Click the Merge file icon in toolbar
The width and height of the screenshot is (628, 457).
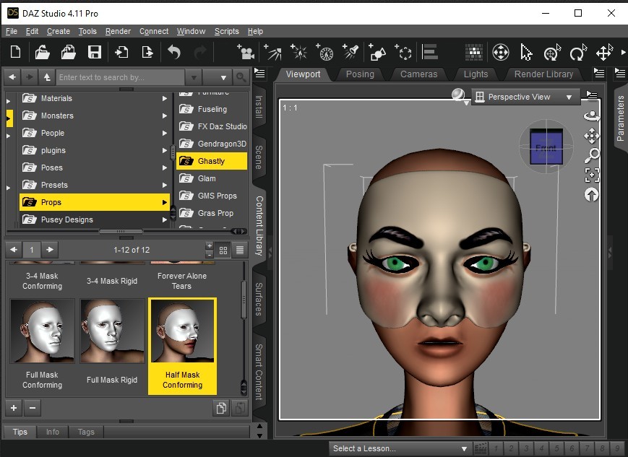pyautogui.click(x=69, y=52)
